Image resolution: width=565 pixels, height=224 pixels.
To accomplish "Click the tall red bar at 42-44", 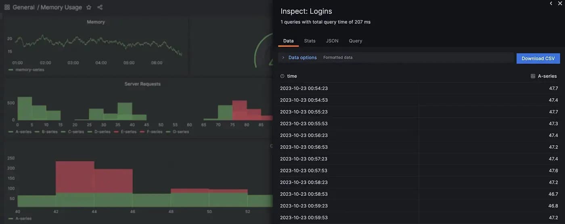I will coord(75,177).
